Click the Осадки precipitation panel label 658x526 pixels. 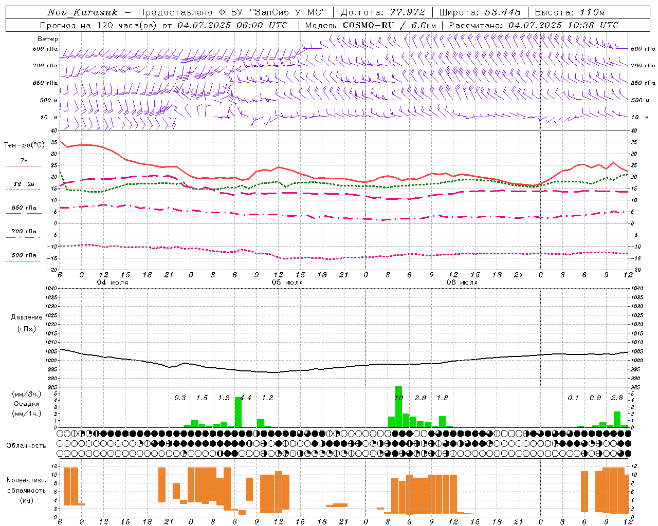tap(27, 404)
